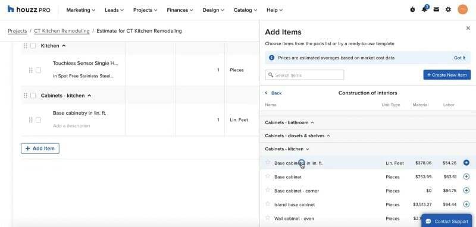Go to Projects breadcrumb link

17,31
